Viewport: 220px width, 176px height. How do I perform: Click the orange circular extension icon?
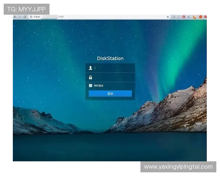pyautogui.click(x=200, y=17)
